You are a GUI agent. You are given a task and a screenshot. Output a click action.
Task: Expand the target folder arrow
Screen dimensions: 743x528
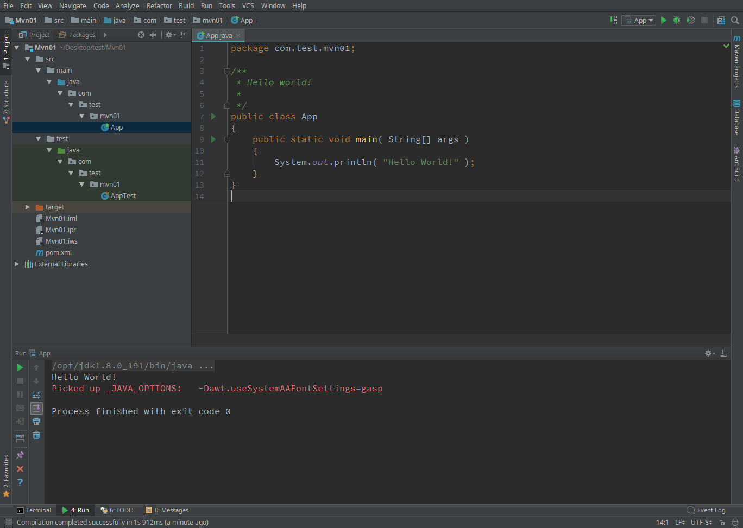28,207
